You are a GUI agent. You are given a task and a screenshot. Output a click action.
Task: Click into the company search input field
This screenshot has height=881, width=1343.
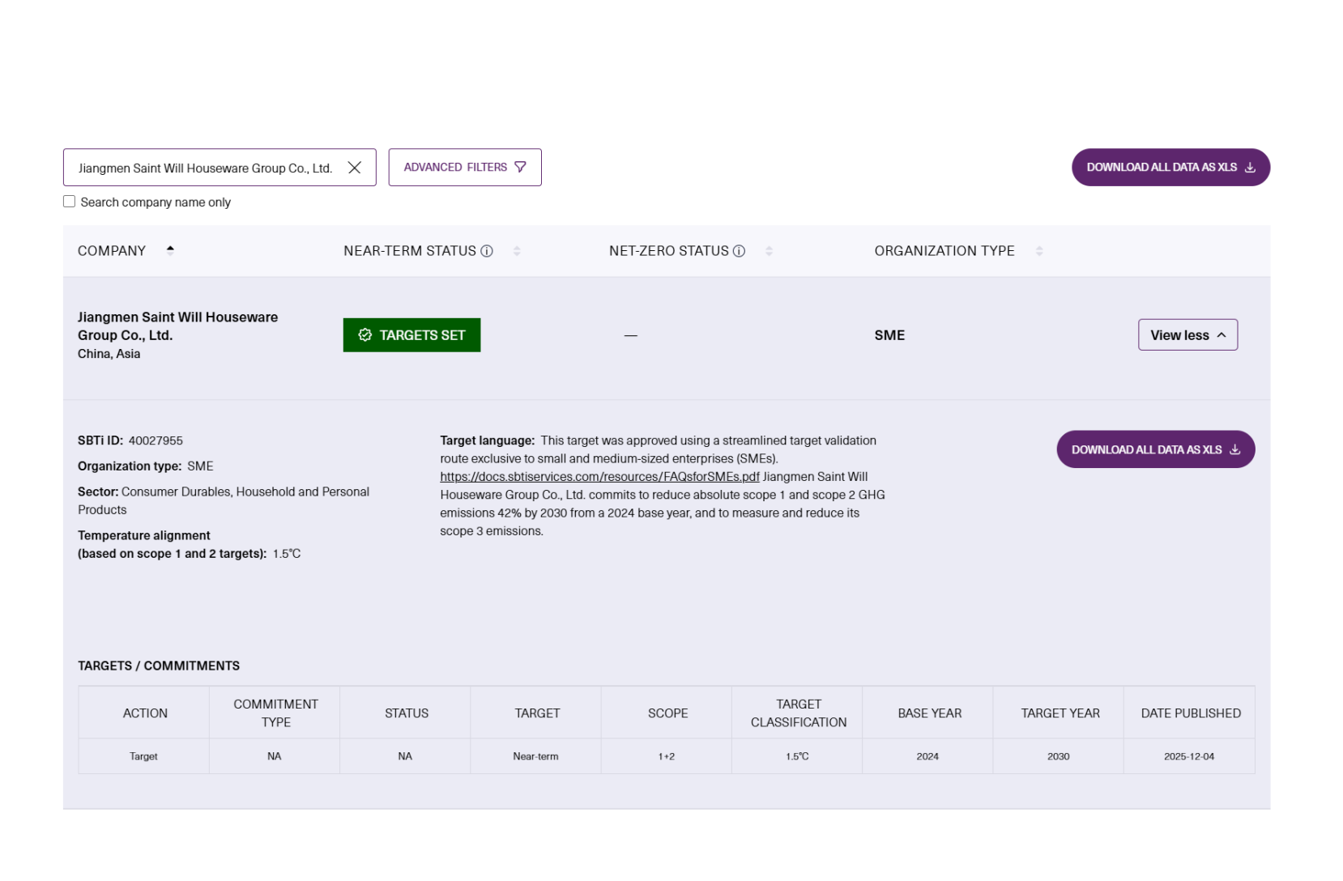point(204,168)
